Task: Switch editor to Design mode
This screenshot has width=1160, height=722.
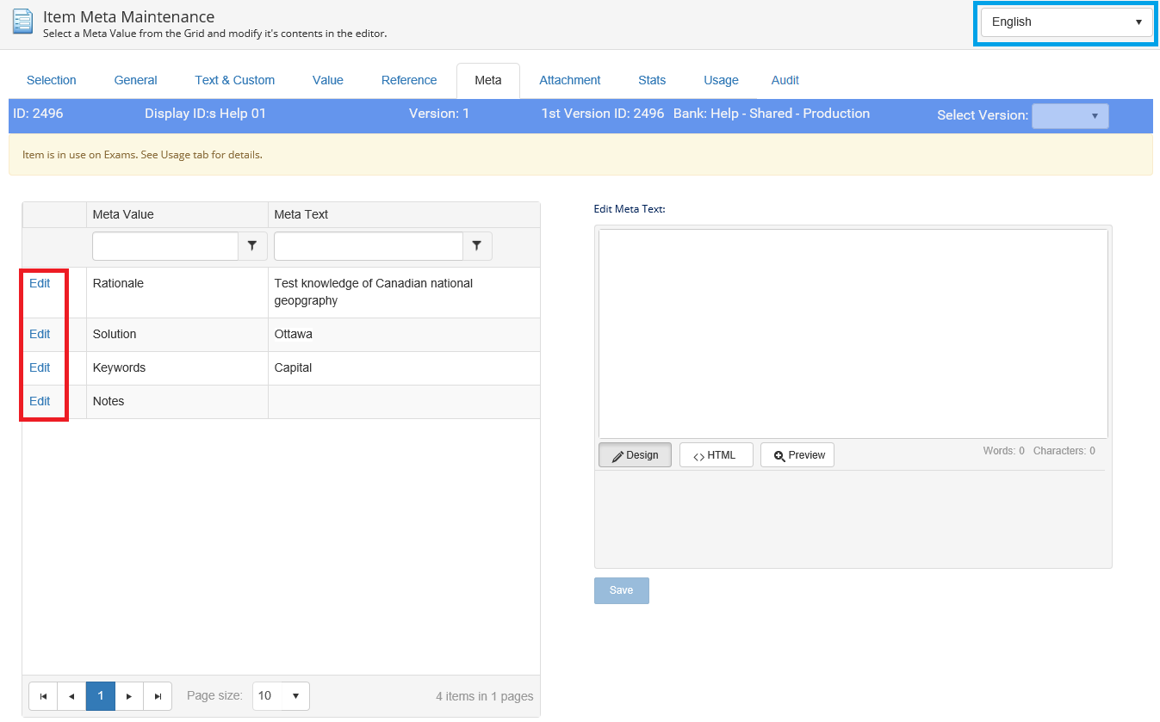Action: tap(635, 455)
